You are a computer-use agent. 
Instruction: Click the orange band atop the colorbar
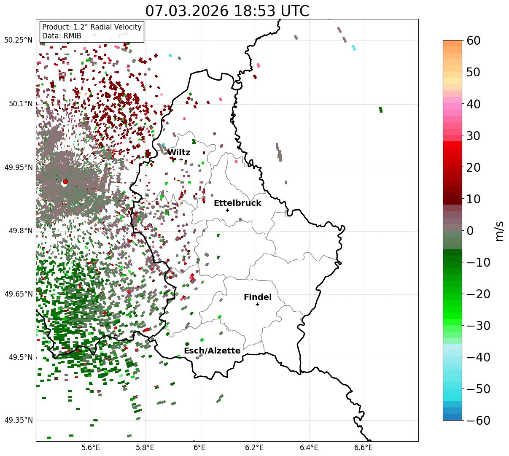452,43
